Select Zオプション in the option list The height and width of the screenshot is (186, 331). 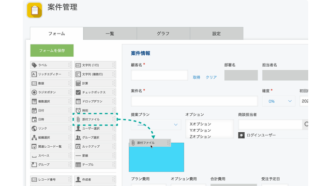200,136
